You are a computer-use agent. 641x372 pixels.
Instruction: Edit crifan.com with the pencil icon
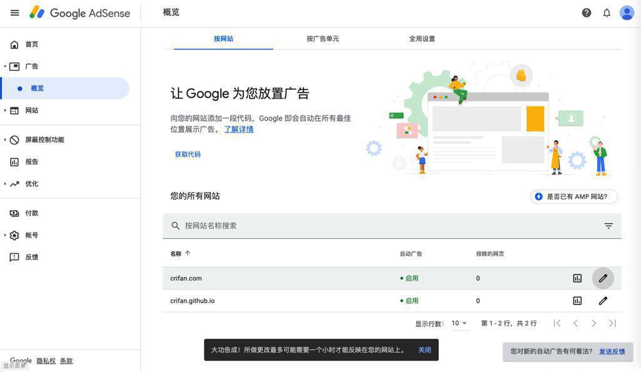coord(603,278)
